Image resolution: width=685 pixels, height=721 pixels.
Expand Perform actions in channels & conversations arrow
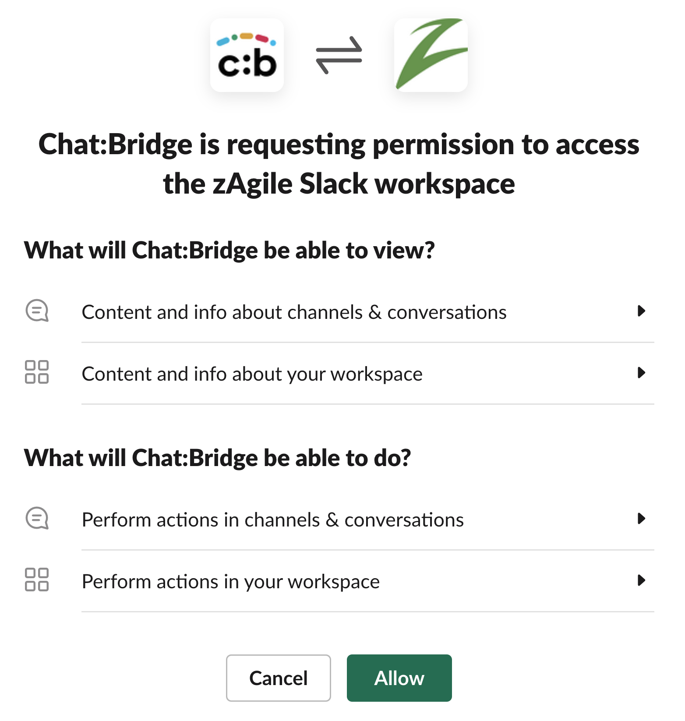click(642, 519)
